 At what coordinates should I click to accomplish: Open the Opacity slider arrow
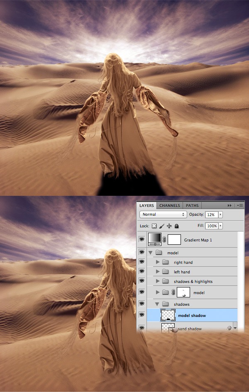tap(220, 214)
